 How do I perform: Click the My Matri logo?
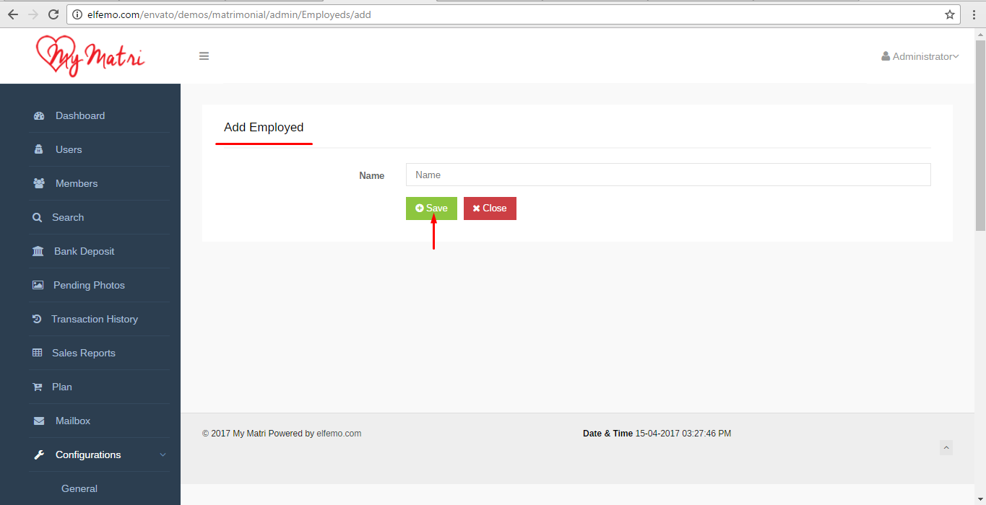point(90,56)
